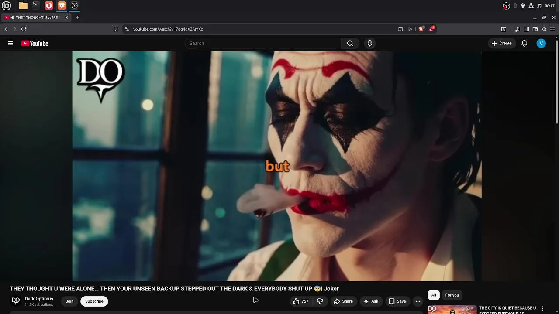Screen dimensions: 559x314
Task: View site information beside the URL
Action: (x=127, y=29)
